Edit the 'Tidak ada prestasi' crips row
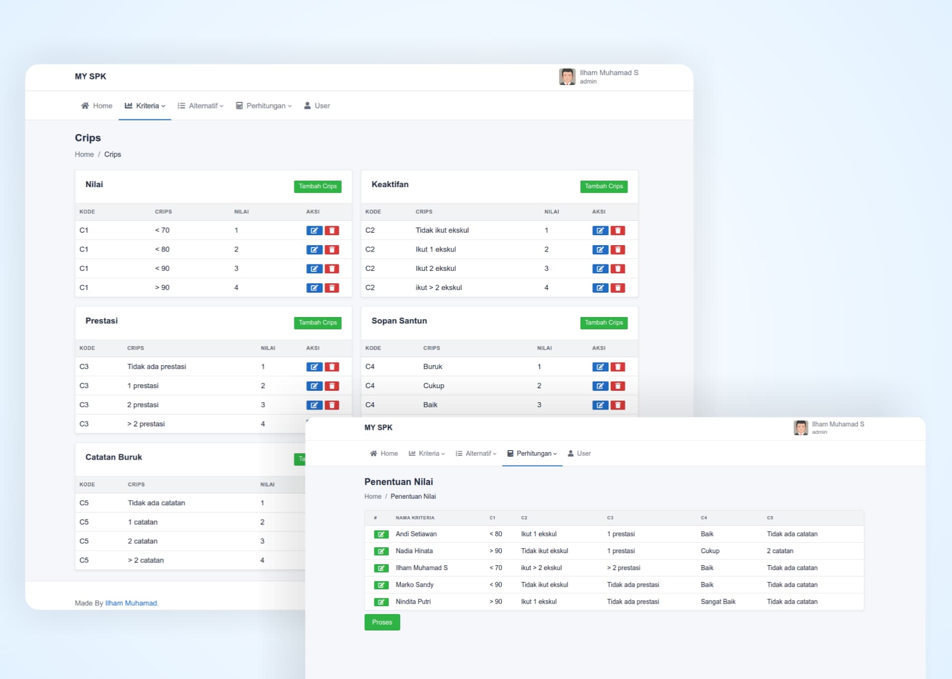This screenshot has width=952, height=679. 314,367
